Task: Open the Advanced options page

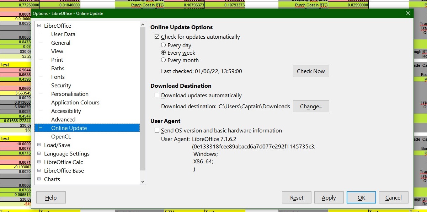Action: (x=63, y=119)
